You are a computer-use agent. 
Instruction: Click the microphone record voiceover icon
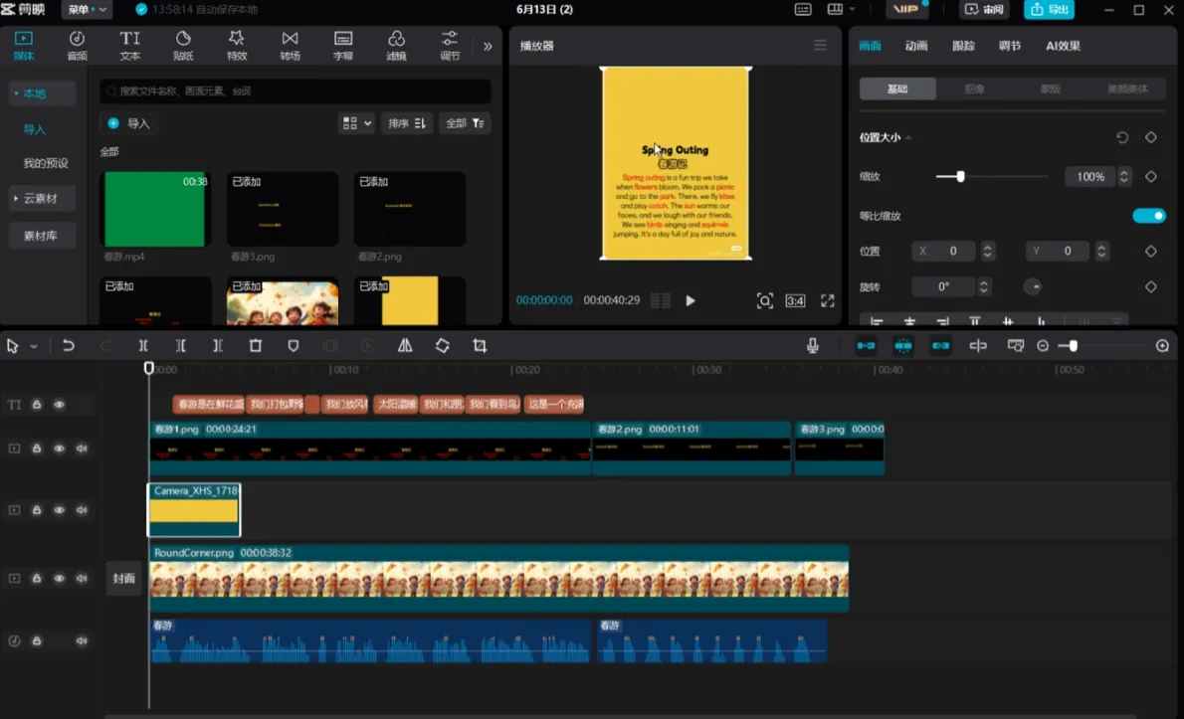coord(813,345)
